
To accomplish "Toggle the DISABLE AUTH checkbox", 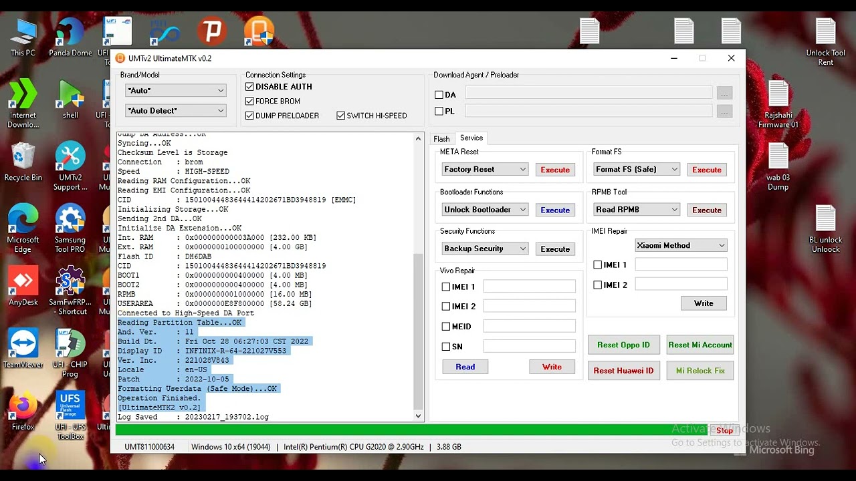I will 249,87.
